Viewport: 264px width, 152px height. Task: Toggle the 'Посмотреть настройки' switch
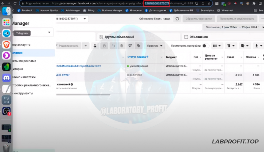click(206, 46)
